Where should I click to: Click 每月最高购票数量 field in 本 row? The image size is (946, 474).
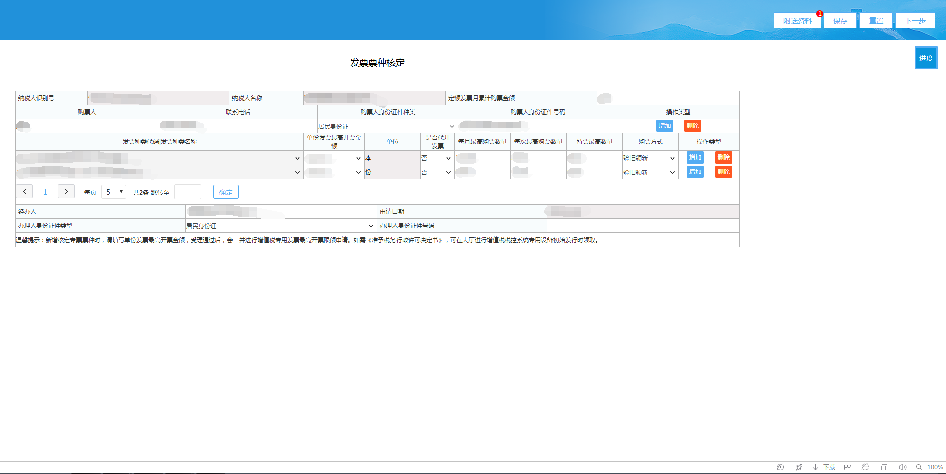click(482, 158)
